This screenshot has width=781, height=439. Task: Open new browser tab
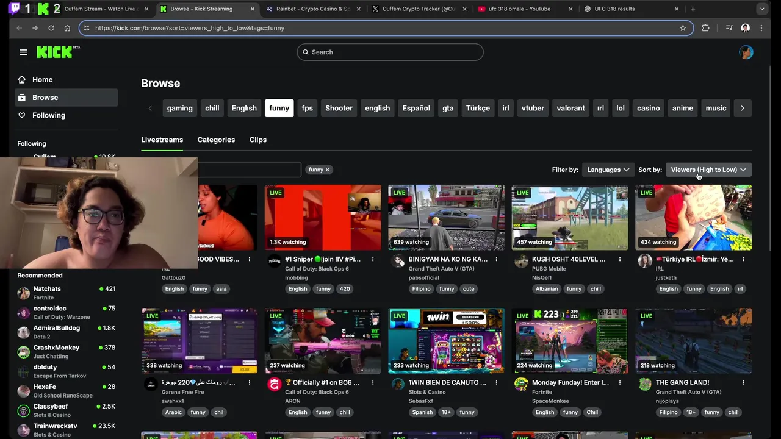693,9
